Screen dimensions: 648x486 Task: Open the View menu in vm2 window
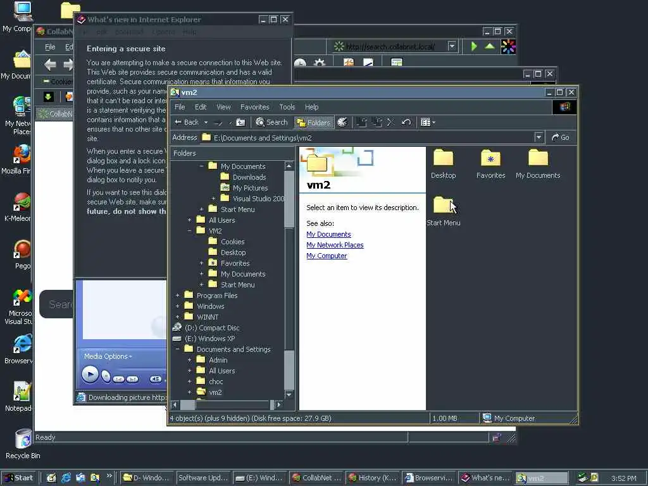coord(223,107)
